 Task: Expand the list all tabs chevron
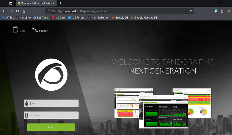coord(220,3)
